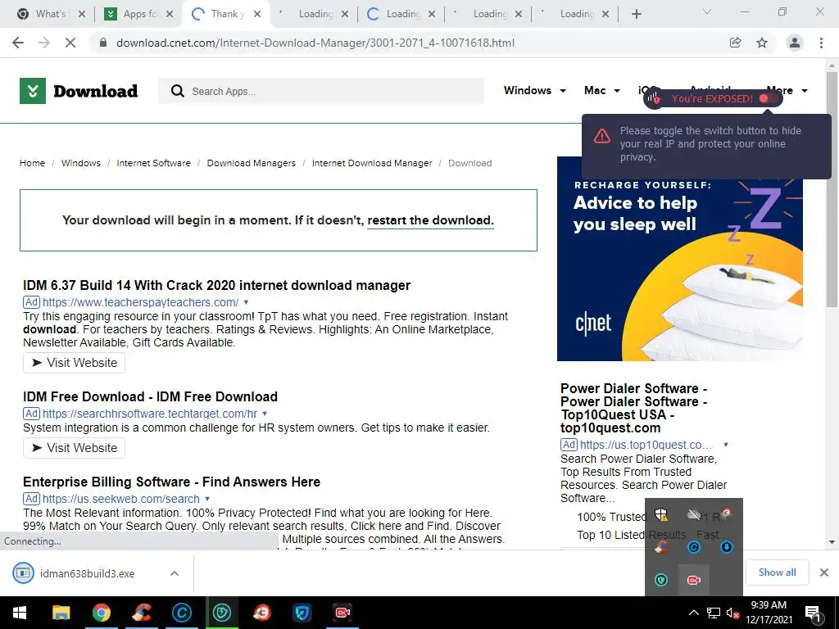Open ad options arrow for seekweb ad
839x629 pixels.
(x=207, y=499)
